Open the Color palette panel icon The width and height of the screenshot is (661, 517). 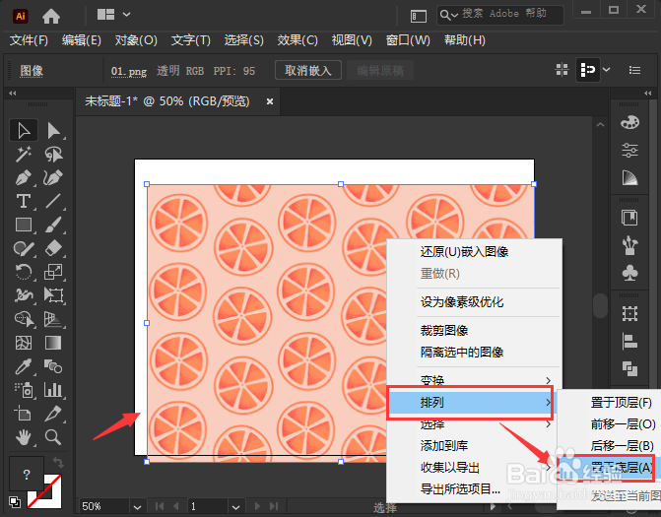pos(629,123)
